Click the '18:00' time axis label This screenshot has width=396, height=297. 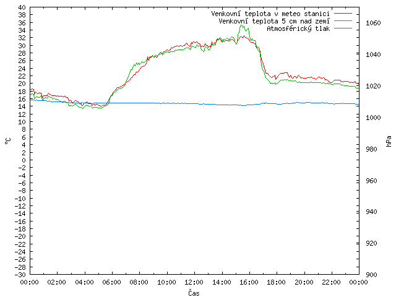(x=277, y=282)
